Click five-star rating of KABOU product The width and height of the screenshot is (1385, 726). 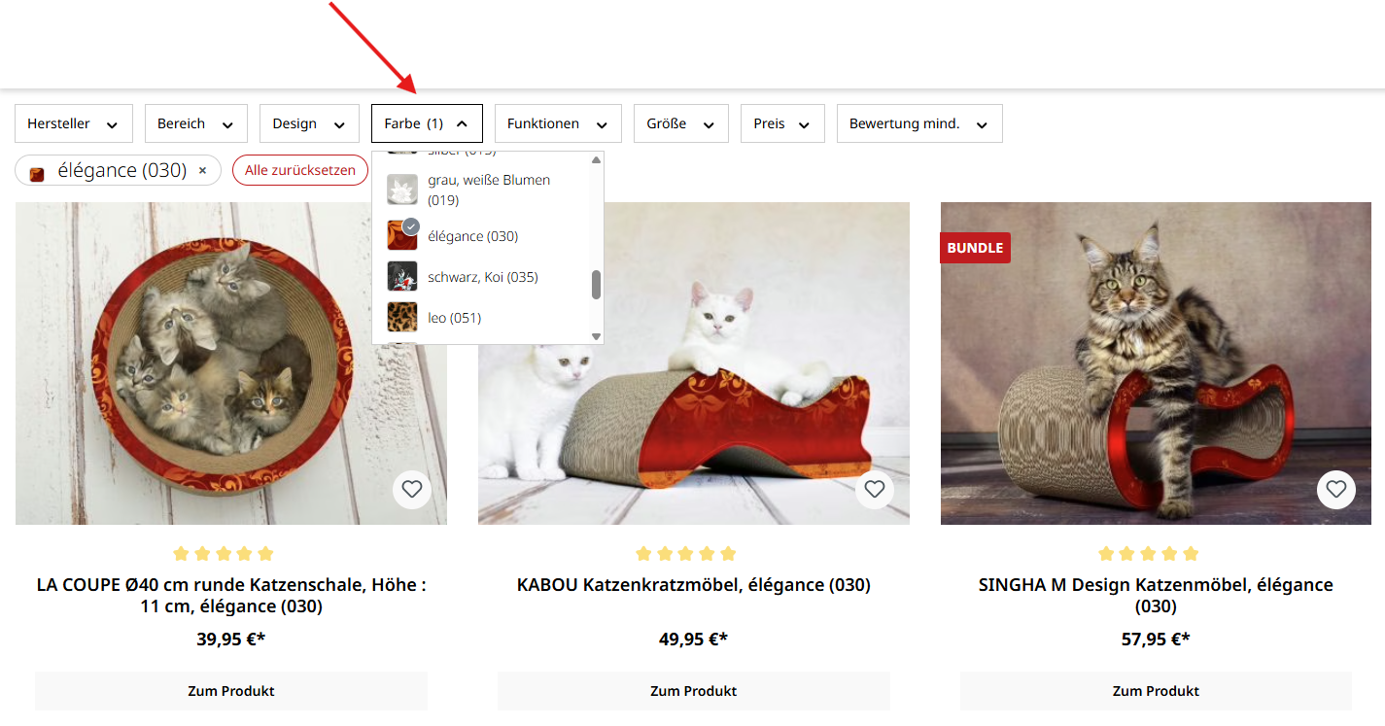tap(685, 554)
